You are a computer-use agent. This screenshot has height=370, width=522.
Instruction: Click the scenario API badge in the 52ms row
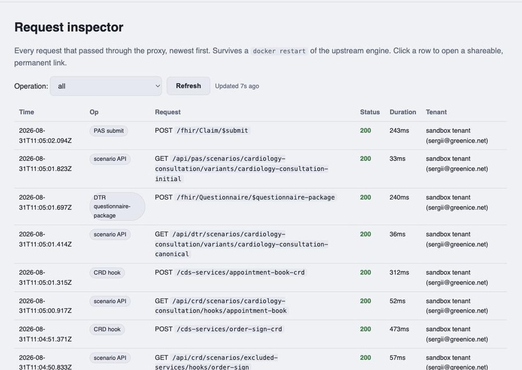point(110,302)
